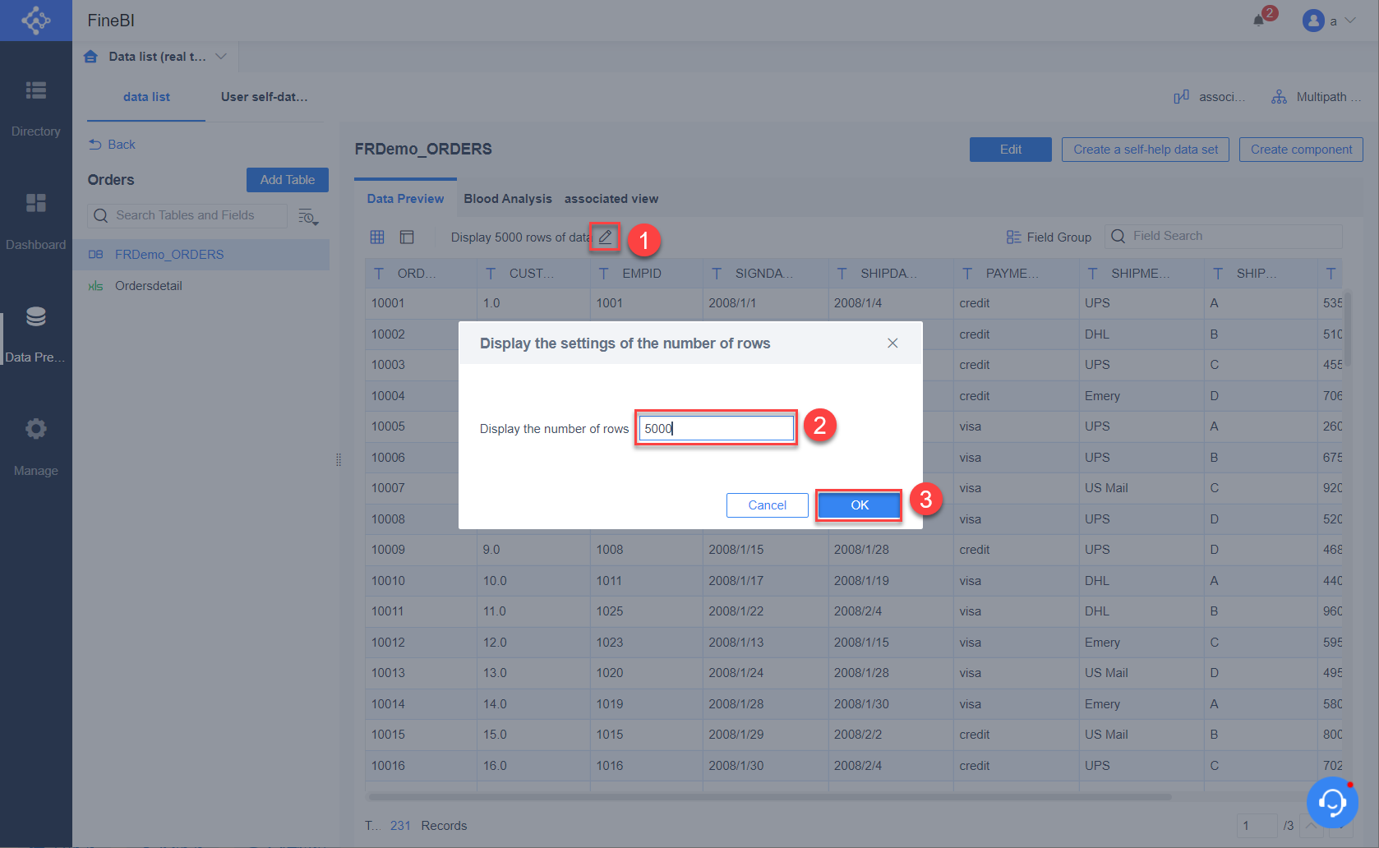
Task: Open the Field Group icon
Action: (x=1013, y=237)
